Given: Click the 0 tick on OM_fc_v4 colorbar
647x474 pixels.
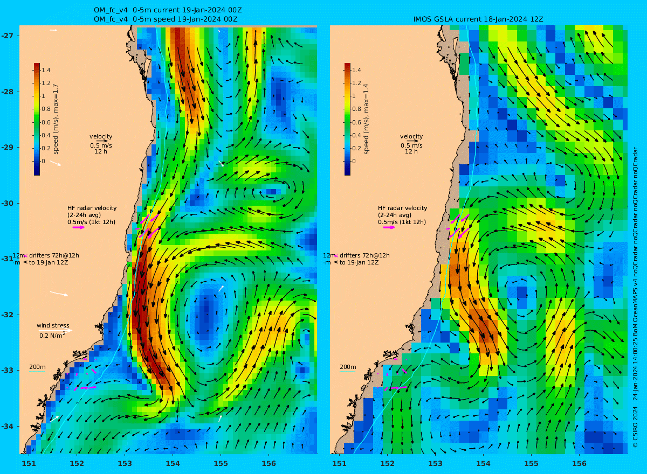Looking at the screenshot, I should pos(44,161).
